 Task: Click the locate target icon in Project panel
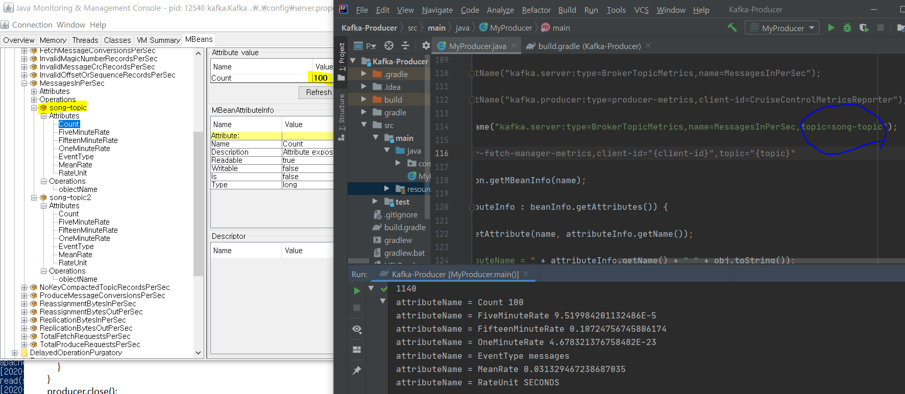point(389,45)
